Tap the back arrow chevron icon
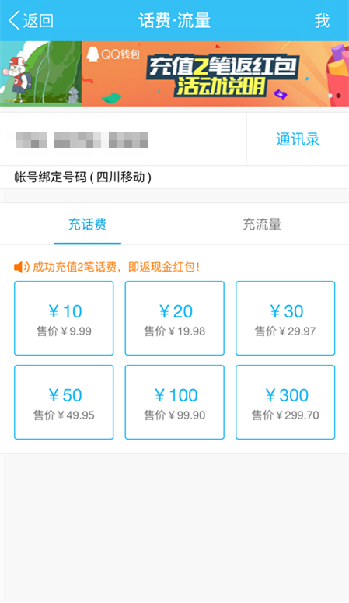349x603 pixels. pyautogui.click(x=14, y=20)
